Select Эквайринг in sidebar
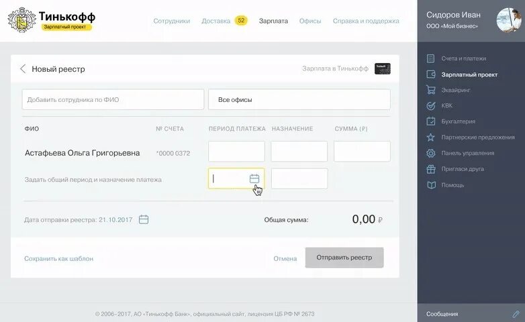Viewport: 525px width, 322px height. point(456,90)
